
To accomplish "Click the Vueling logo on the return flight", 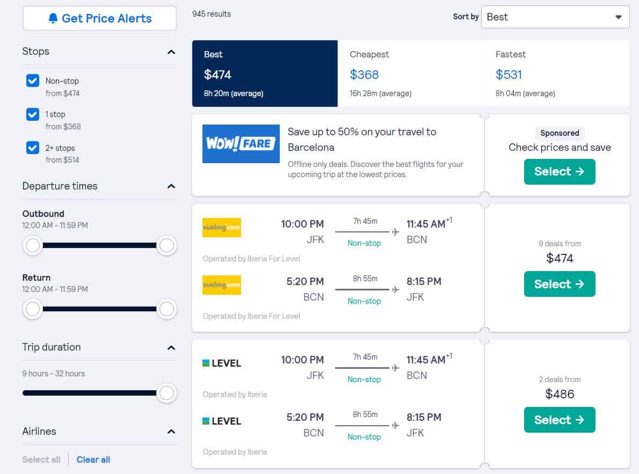I will 221,285.
